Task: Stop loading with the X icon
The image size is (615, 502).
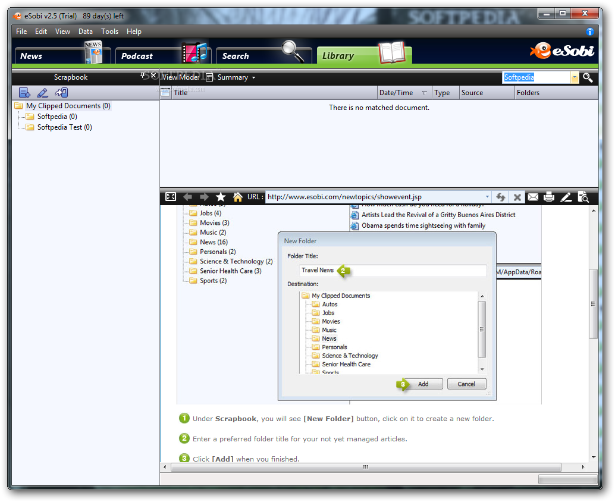Action: [x=517, y=197]
